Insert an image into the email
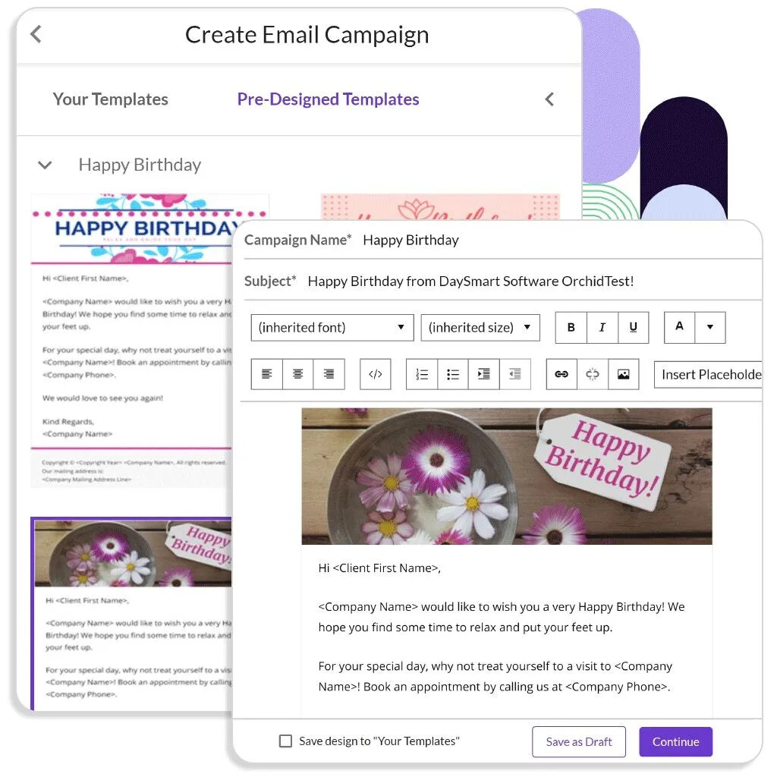This screenshot has height=777, width=777. coord(624,374)
